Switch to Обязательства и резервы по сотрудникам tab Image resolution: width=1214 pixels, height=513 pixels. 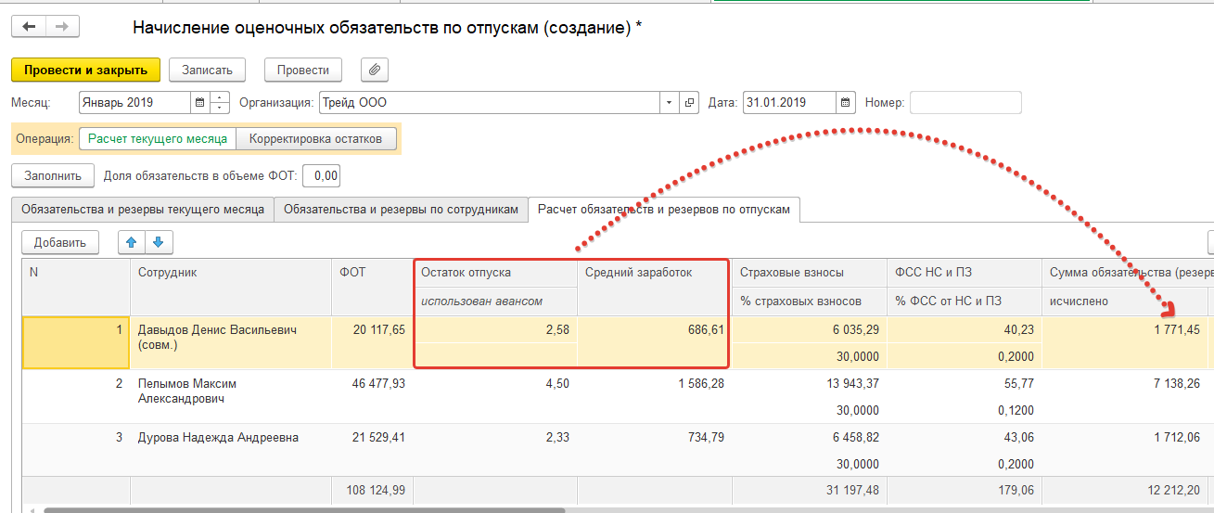[x=401, y=210]
